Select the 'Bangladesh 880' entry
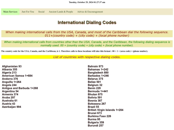This screenshot has width=174, height=130. coord(98,73)
